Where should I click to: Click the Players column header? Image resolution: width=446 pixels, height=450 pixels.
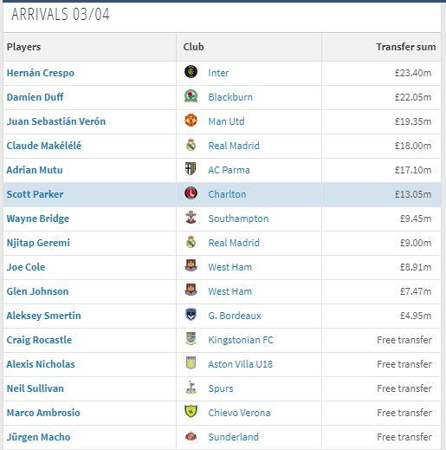click(x=23, y=47)
